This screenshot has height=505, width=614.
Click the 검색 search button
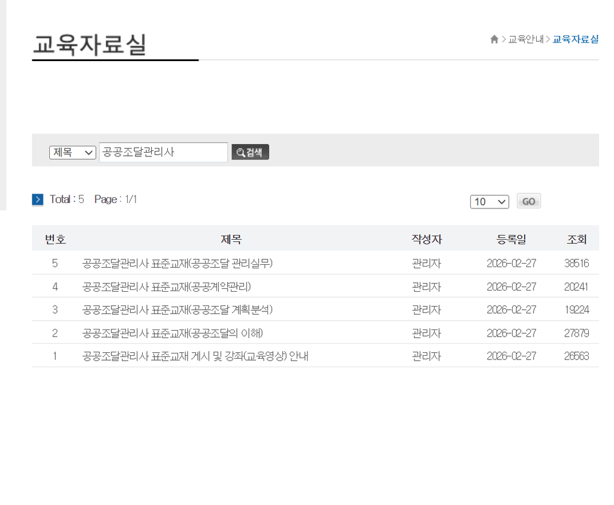click(x=250, y=152)
